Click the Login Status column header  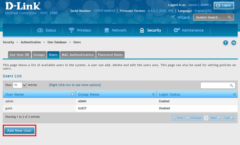197,94
